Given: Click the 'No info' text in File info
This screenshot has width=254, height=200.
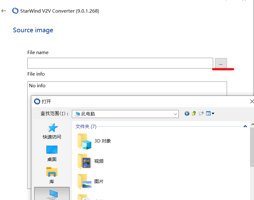Looking at the screenshot, I should point(37,86).
